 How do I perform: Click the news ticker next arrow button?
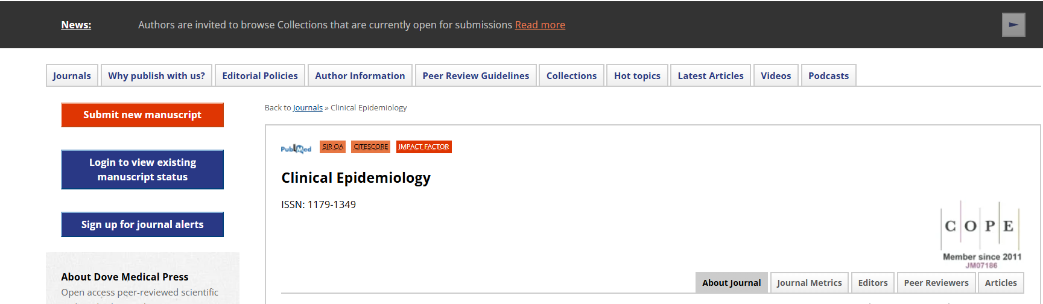point(1013,25)
